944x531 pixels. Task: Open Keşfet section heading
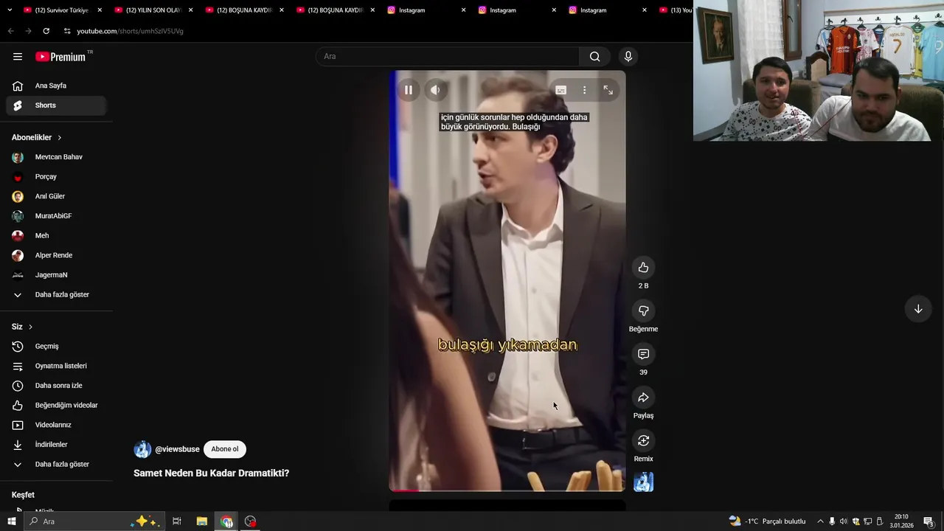[23, 495]
